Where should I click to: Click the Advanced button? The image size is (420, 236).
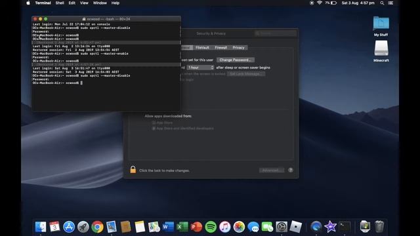point(272,170)
